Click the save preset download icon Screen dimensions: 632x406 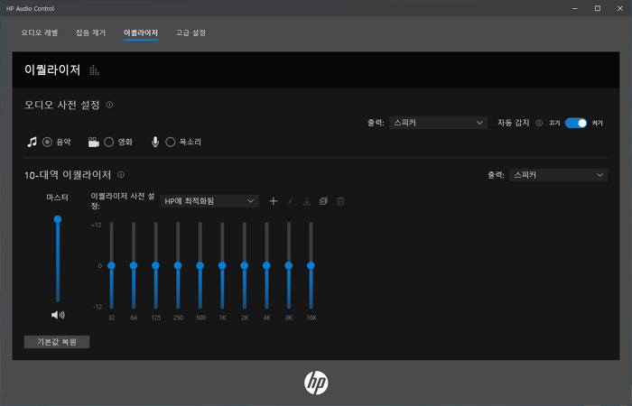pyautogui.click(x=307, y=201)
